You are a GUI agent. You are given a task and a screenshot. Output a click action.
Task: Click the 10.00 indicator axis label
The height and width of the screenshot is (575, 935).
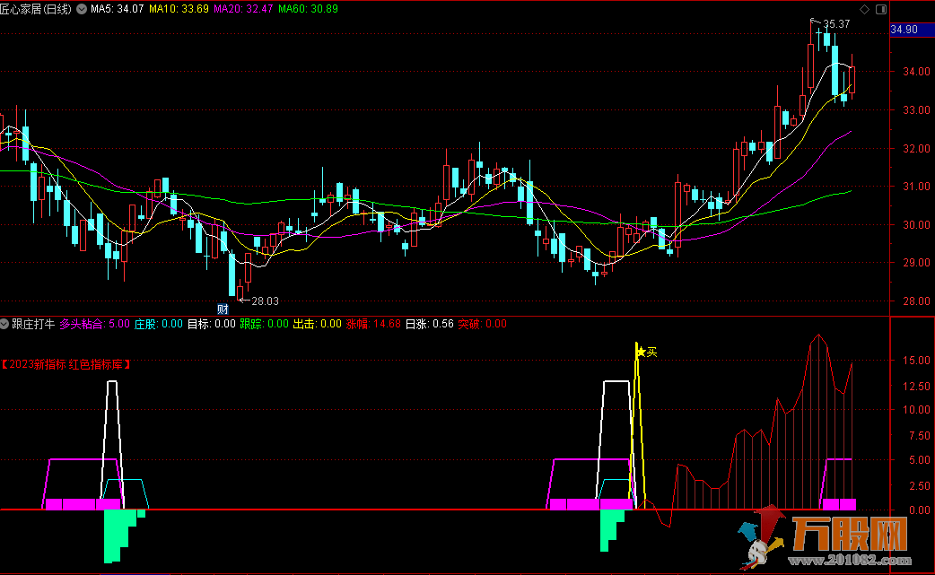(916, 410)
